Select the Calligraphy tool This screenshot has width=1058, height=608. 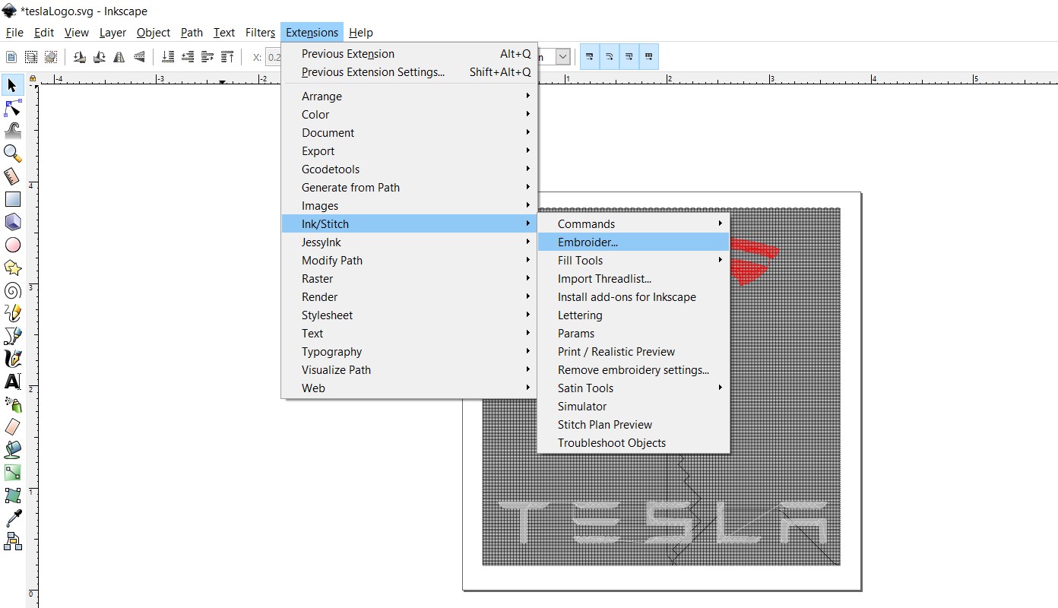coord(12,358)
